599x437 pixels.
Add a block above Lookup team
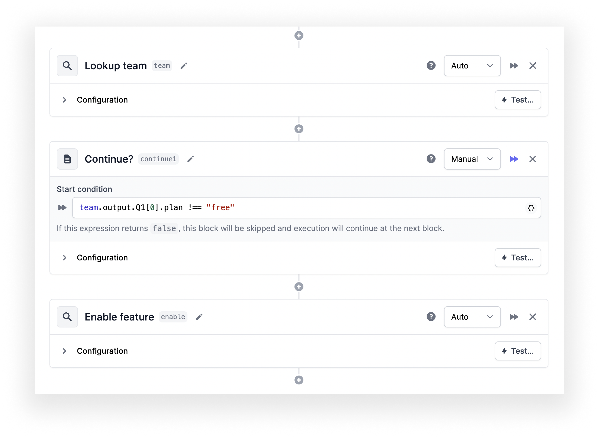tap(299, 35)
